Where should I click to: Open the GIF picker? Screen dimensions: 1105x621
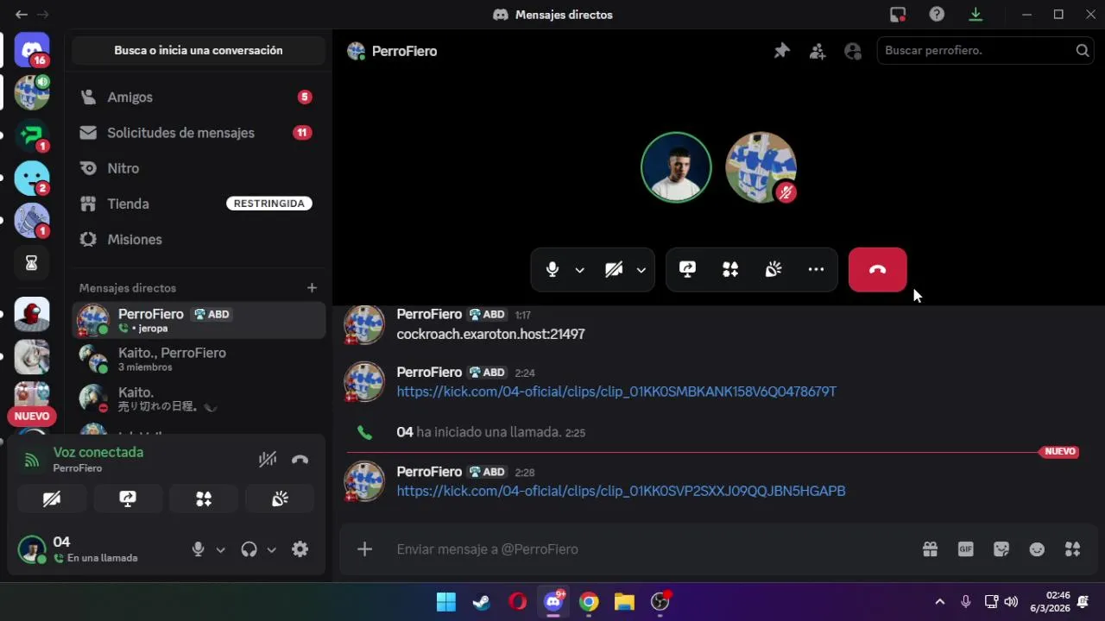(x=965, y=549)
